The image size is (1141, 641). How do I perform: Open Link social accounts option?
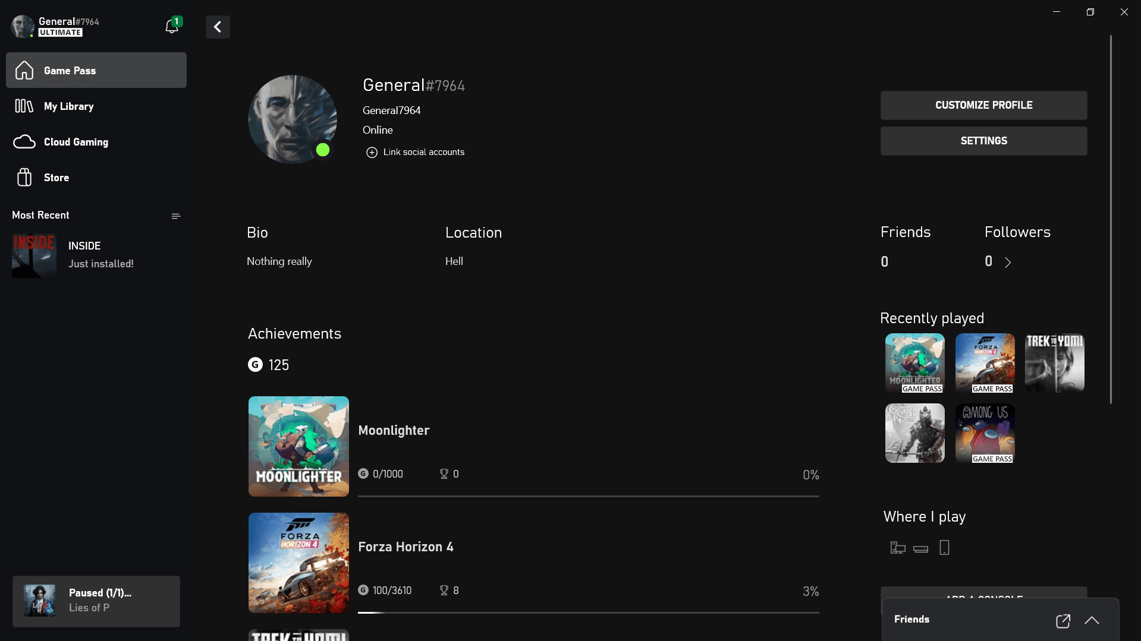point(415,152)
